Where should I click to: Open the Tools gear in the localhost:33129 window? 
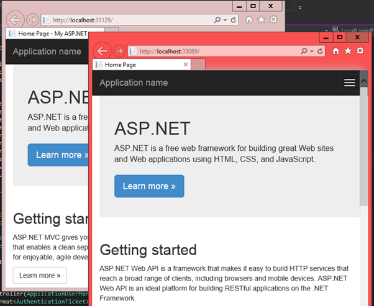(x=273, y=20)
